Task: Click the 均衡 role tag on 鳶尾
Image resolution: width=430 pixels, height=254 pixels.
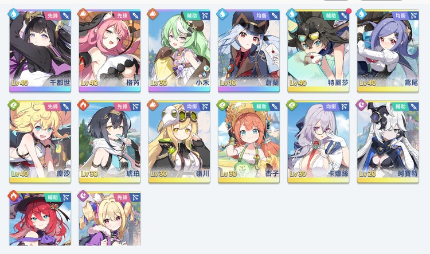Action: (400, 16)
